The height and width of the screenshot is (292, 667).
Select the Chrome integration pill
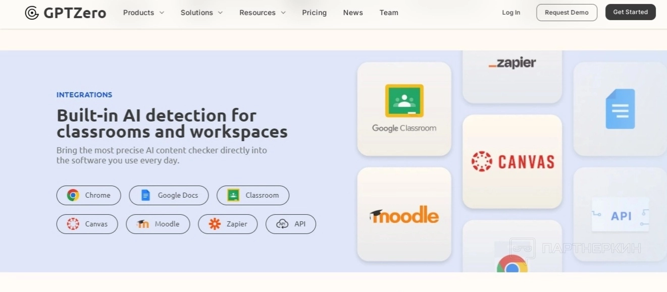pyautogui.click(x=88, y=195)
